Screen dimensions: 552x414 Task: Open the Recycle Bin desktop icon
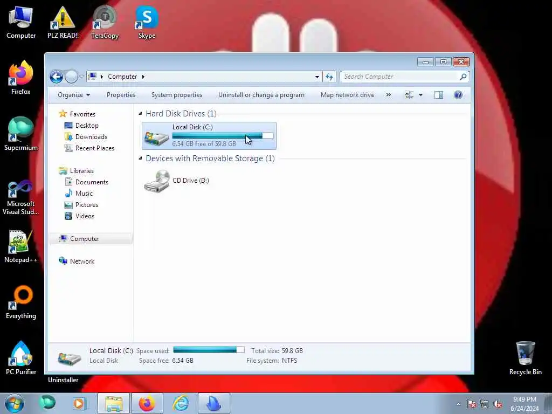pos(525,358)
